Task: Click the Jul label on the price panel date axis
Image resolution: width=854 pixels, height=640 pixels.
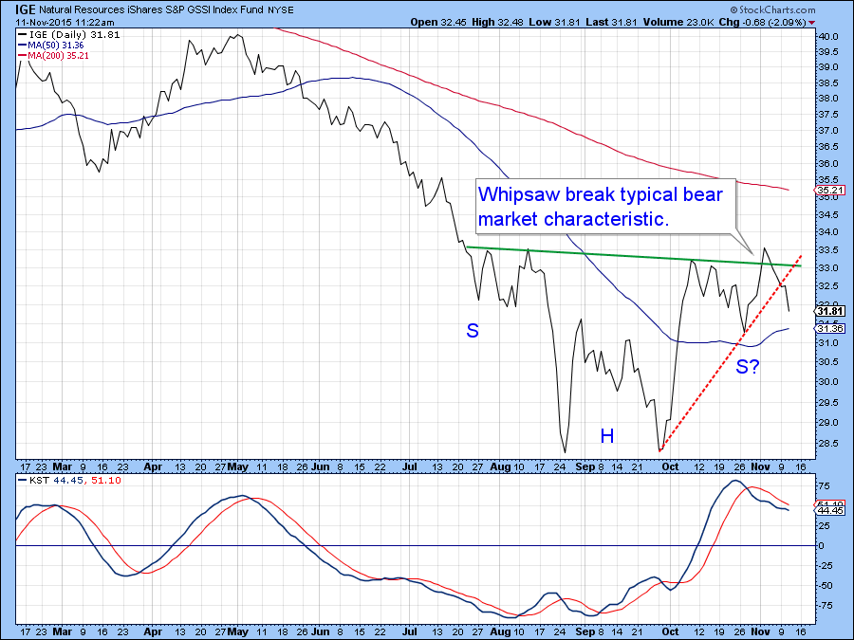Action: [x=409, y=466]
